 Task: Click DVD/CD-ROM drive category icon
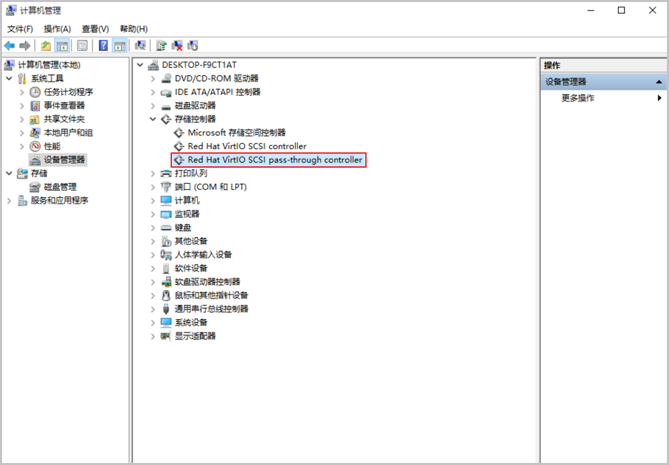[x=165, y=78]
